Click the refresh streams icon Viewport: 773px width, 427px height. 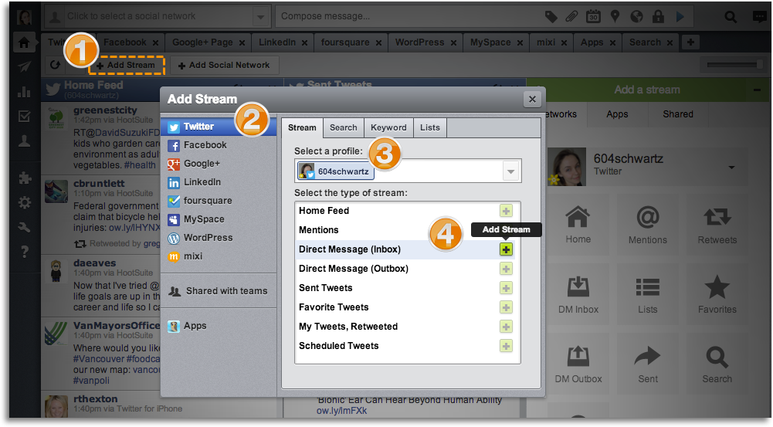(55, 65)
